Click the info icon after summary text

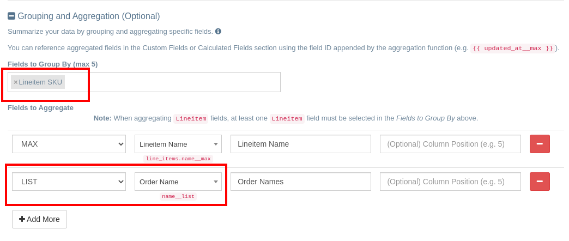pyautogui.click(x=218, y=32)
